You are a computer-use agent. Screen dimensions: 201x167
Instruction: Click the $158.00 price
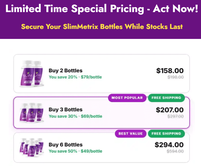click(170, 71)
